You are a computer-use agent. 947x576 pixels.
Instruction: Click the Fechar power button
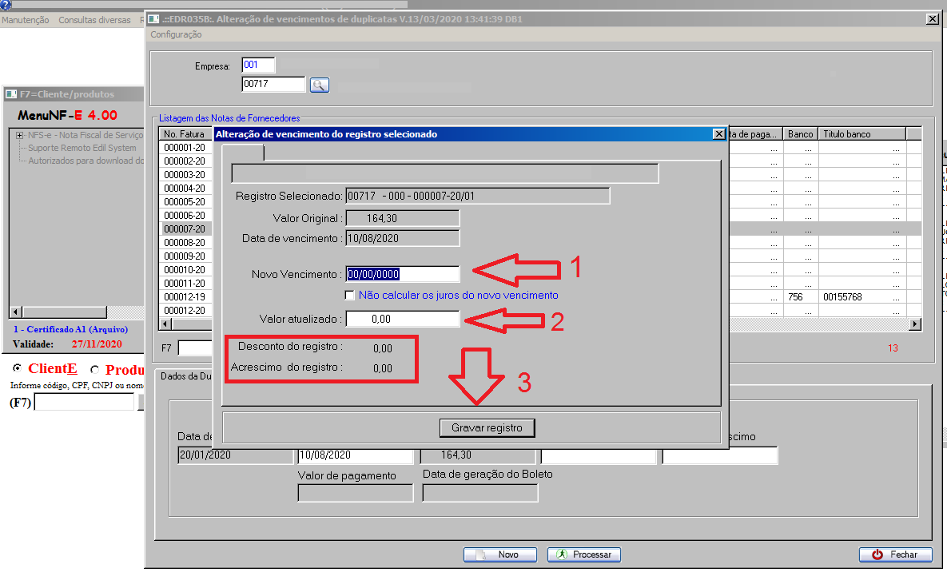pyautogui.click(x=895, y=554)
